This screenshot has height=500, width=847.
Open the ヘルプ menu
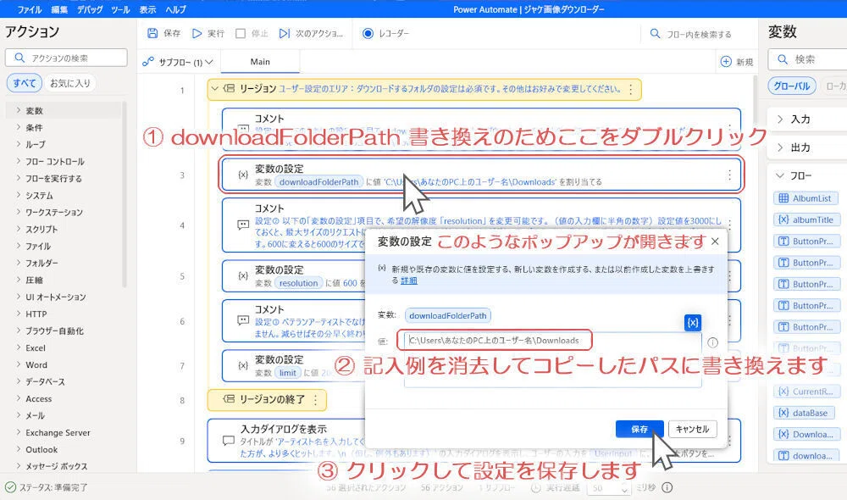[x=175, y=9]
